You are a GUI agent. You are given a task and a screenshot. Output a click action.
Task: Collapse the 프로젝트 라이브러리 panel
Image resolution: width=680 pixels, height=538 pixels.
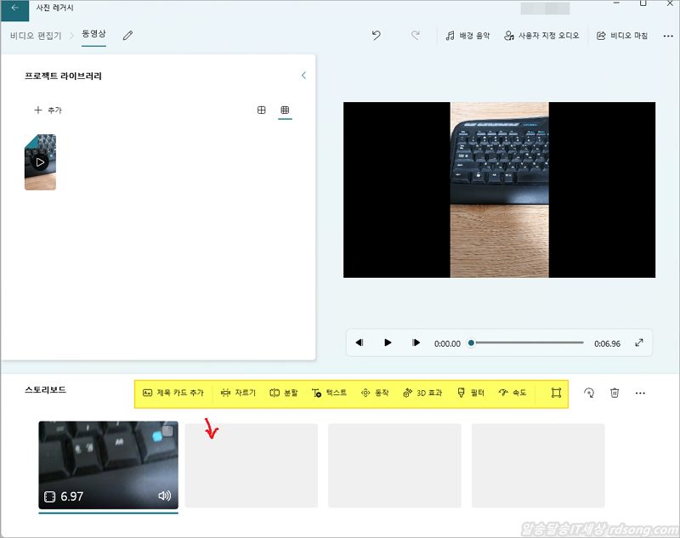click(303, 76)
